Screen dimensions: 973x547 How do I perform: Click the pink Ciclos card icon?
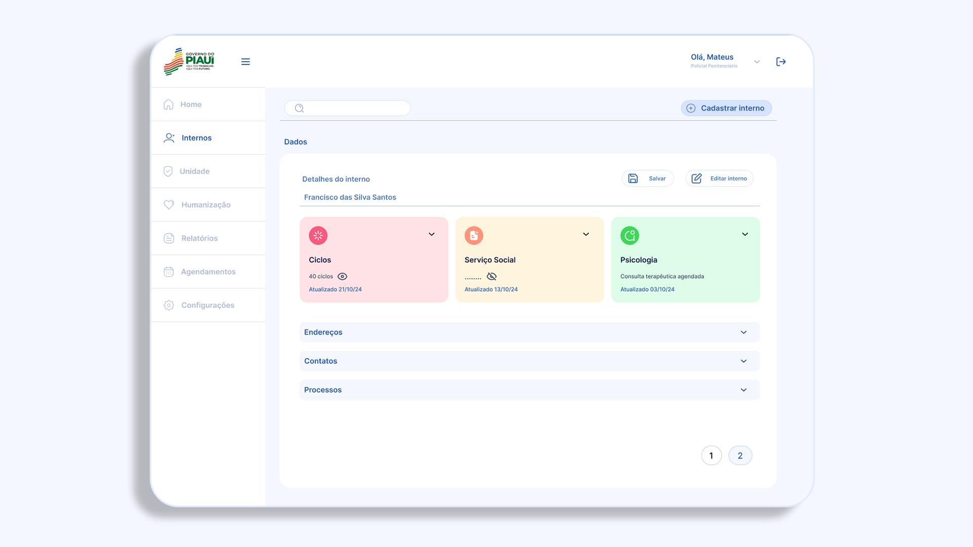click(x=318, y=236)
